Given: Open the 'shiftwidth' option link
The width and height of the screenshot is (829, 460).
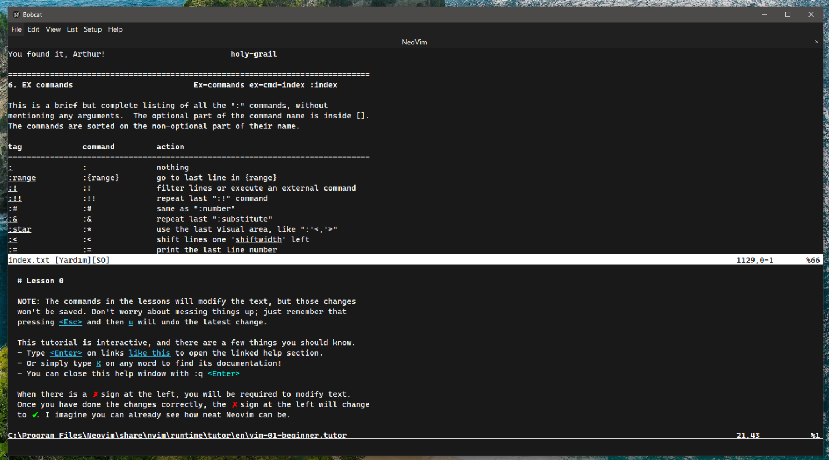Looking at the screenshot, I should [258, 239].
